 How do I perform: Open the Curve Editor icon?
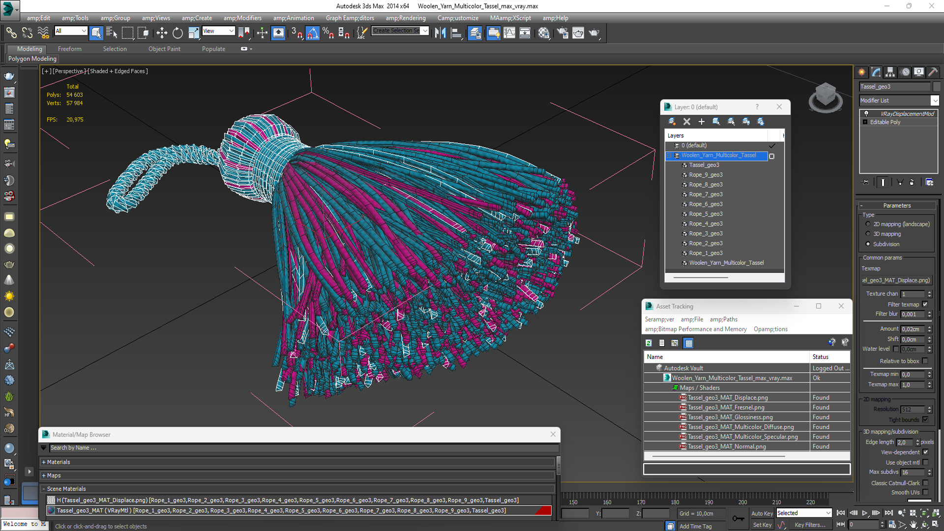tap(509, 33)
